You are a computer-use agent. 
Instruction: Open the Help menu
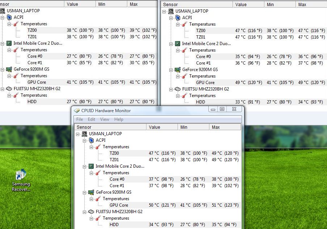pos(119,119)
